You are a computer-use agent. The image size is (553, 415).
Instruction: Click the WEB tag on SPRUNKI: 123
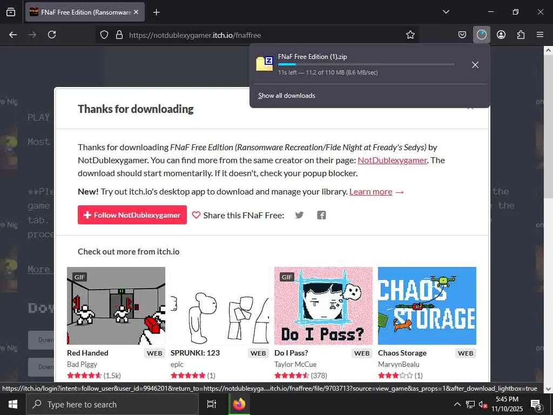258,353
